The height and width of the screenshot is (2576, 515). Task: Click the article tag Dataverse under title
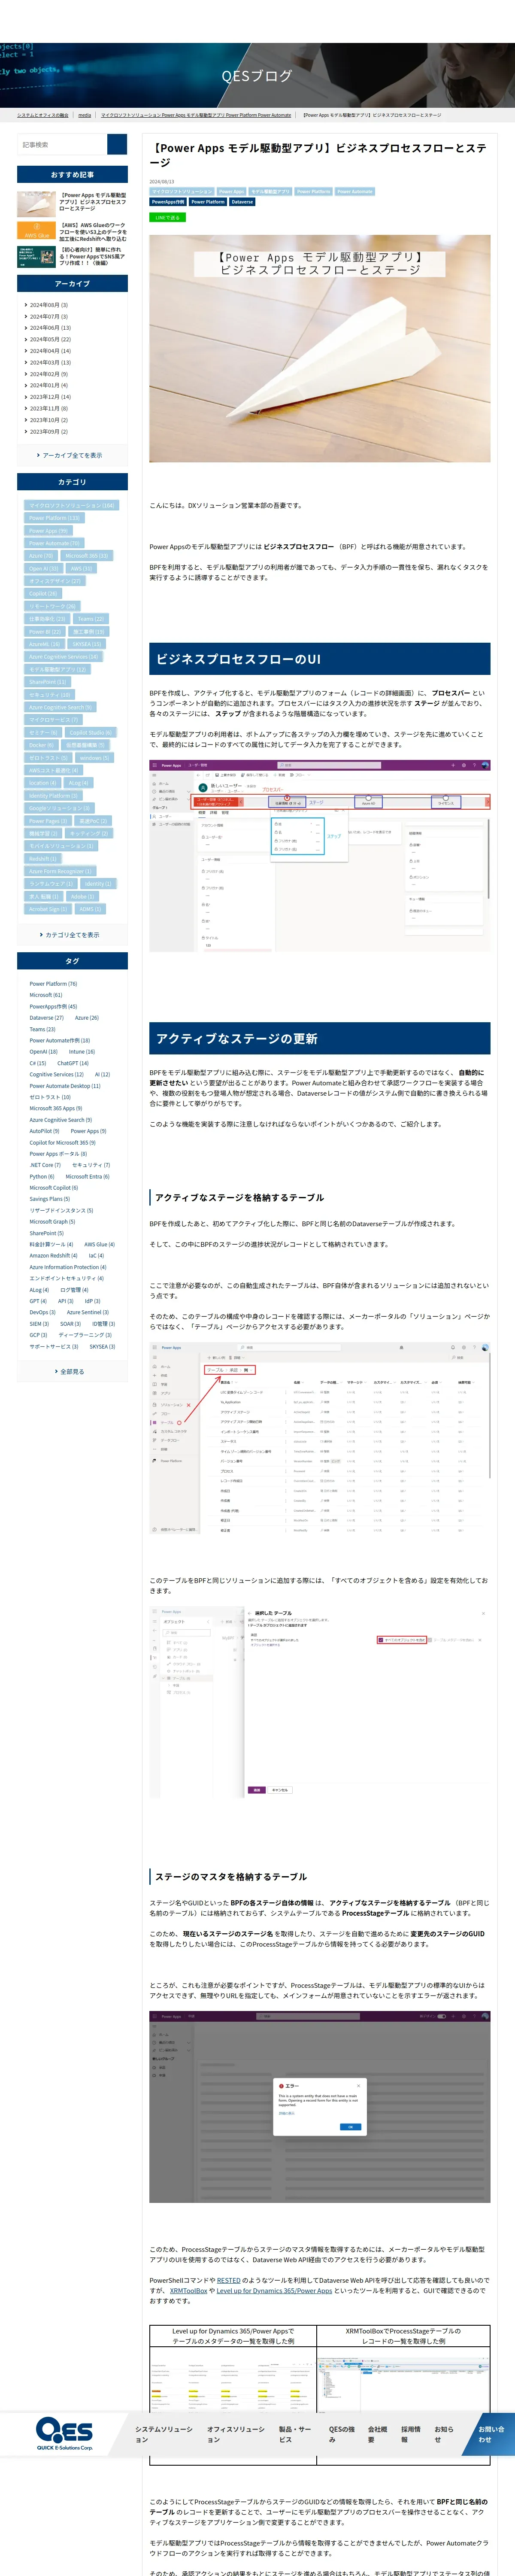point(242,202)
